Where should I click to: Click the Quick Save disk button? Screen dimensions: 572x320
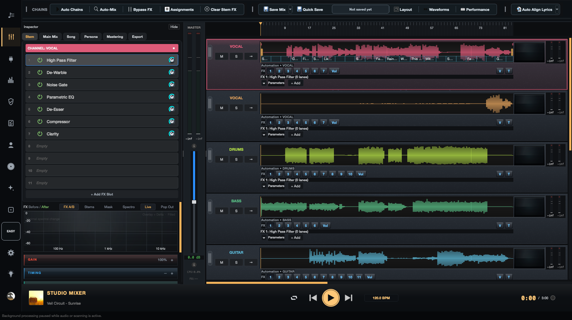(x=310, y=10)
